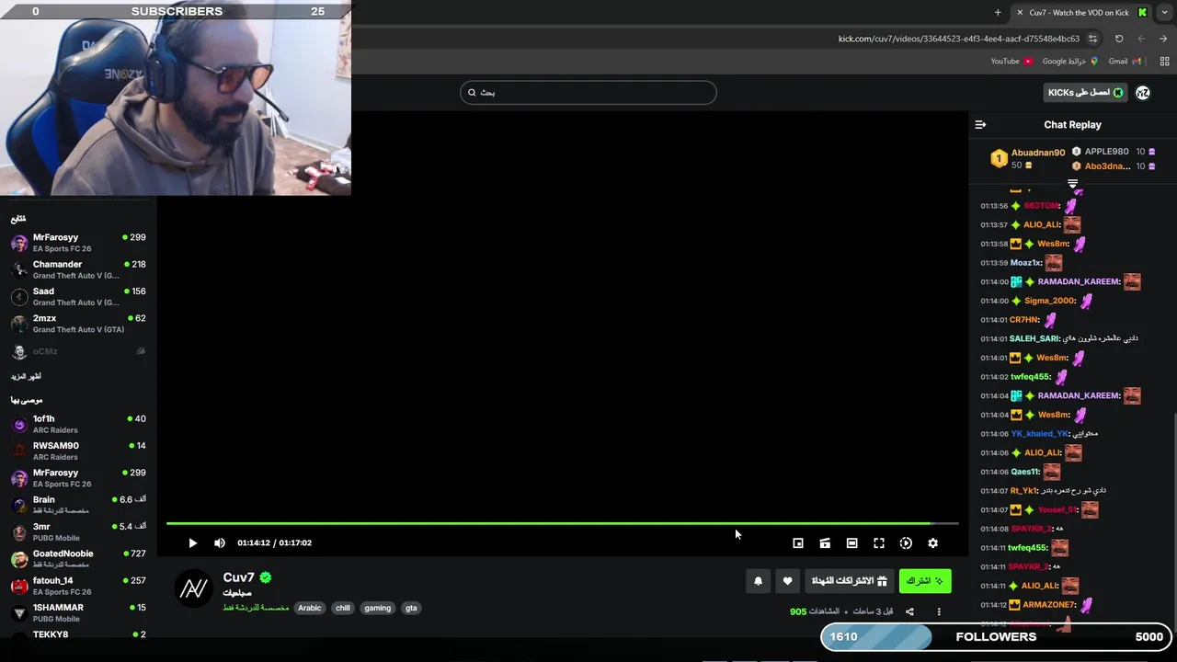Open the Gmail bookmark
Viewport: 1177px width, 662px height.
pos(1125,62)
